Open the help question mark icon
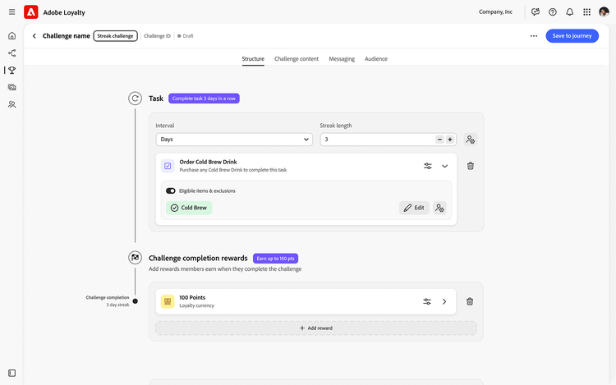The height and width of the screenshot is (385, 616). pyautogui.click(x=553, y=12)
